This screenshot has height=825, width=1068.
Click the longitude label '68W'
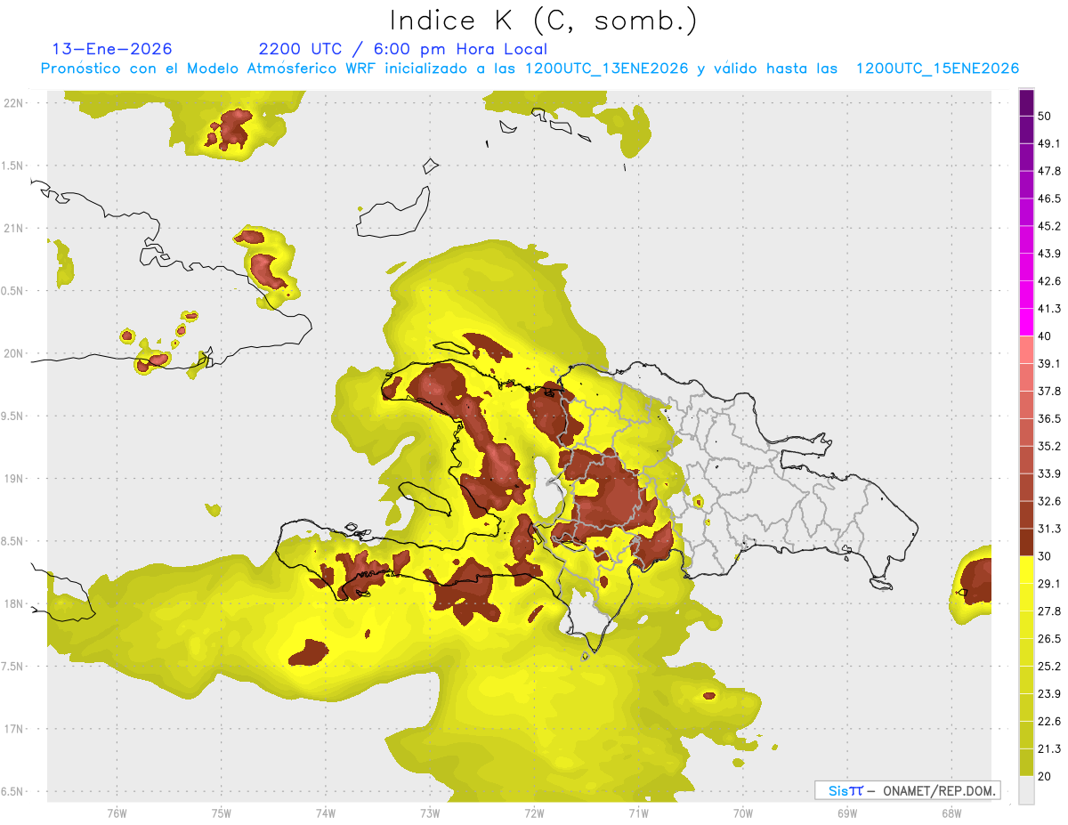[x=951, y=813]
